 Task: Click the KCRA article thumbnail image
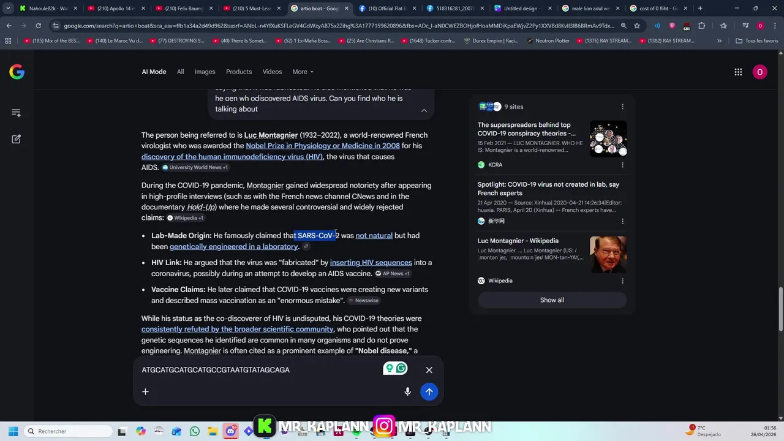pyautogui.click(x=608, y=138)
